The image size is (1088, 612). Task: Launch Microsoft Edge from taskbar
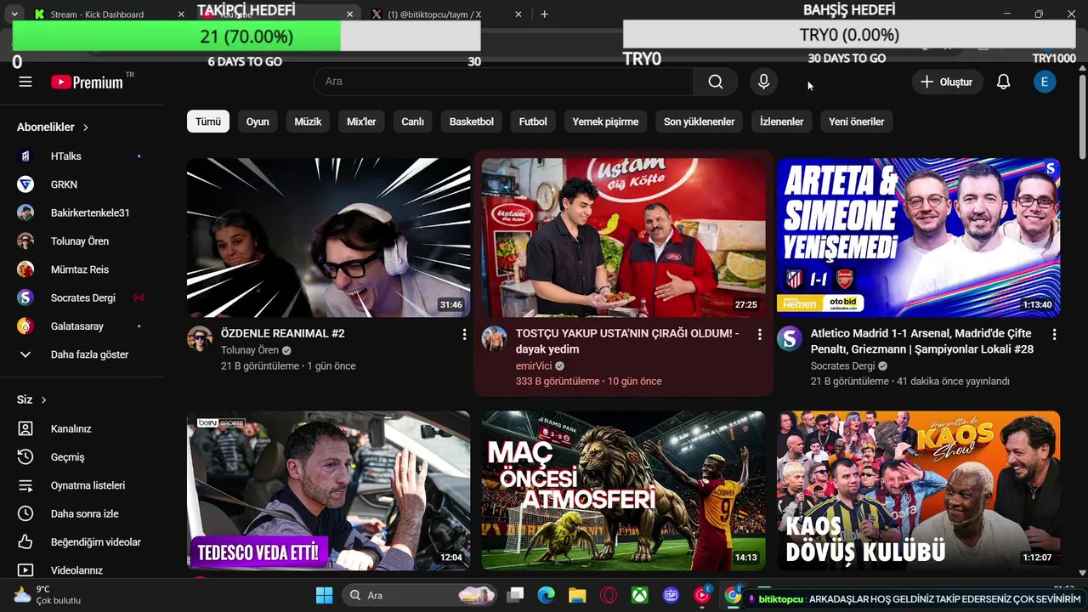coord(546,595)
